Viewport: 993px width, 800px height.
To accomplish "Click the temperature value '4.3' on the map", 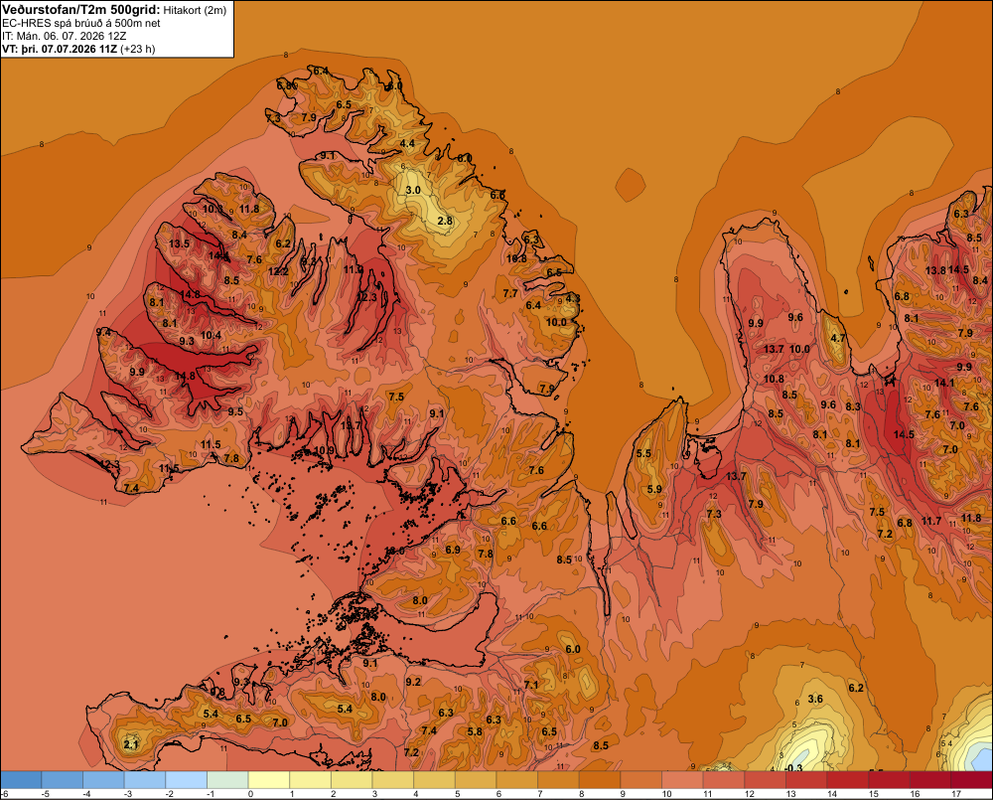I will pyautogui.click(x=573, y=297).
